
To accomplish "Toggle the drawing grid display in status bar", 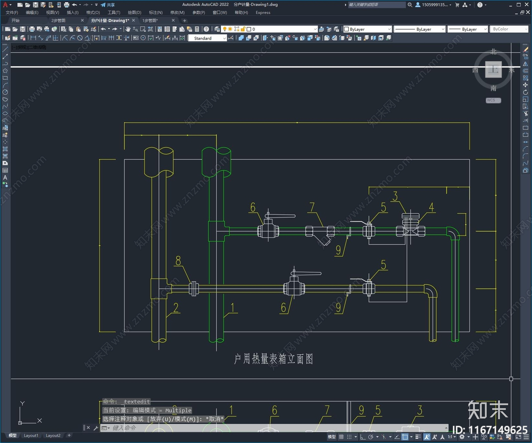I will tap(341, 437).
